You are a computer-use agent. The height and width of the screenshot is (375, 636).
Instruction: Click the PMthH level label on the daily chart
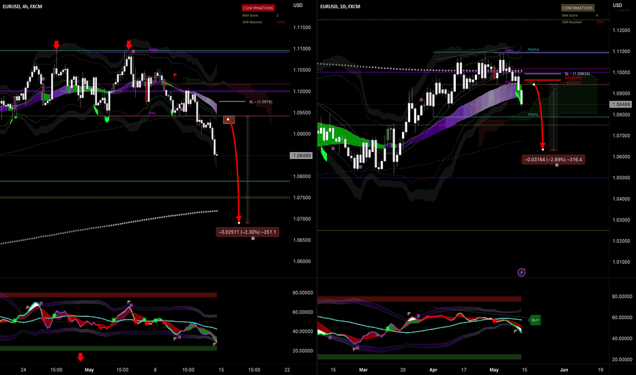[x=533, y=50]
